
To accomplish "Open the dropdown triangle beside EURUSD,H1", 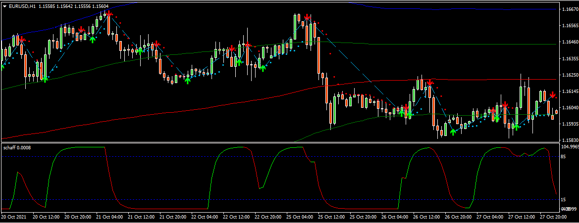I will pyautogui.click(x=4, y=6).
